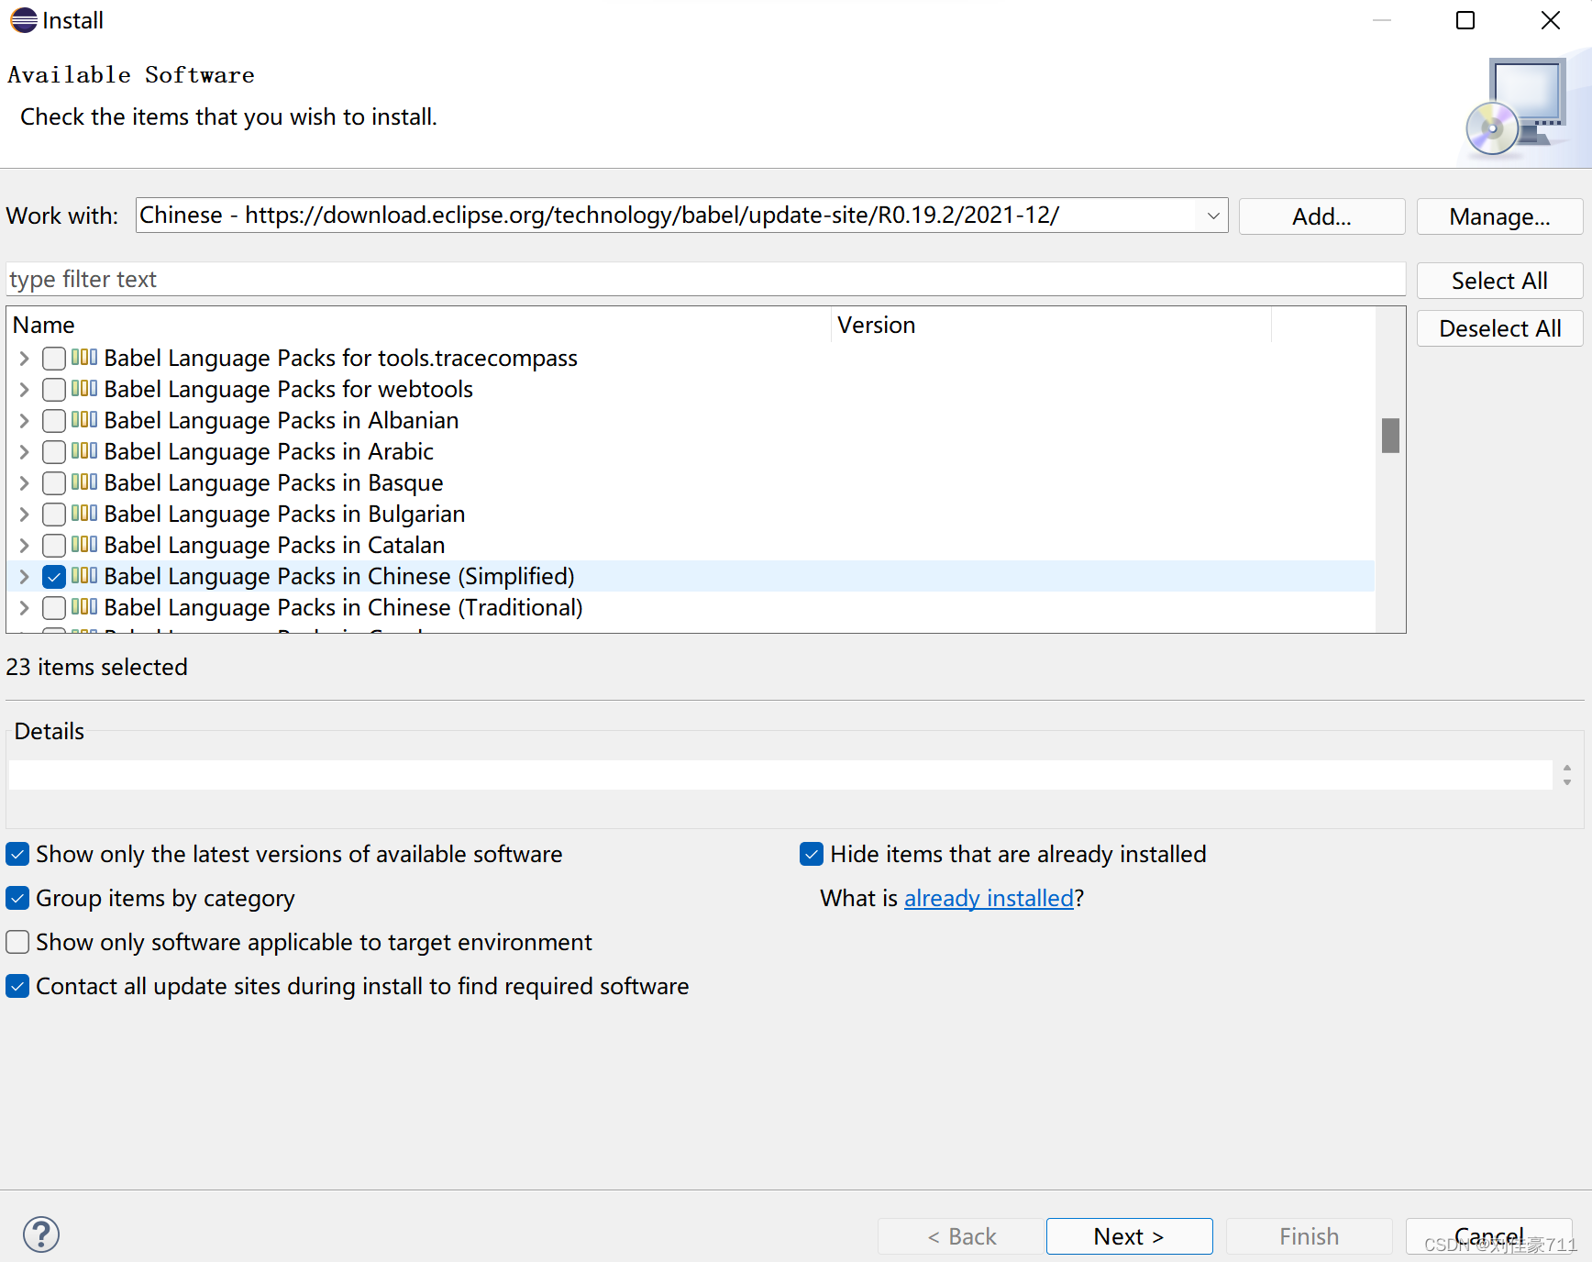Viewport: 1592px width, 1262px height.
Task: Check Babel Language Packs in Albanian
Action: [54, 421]
